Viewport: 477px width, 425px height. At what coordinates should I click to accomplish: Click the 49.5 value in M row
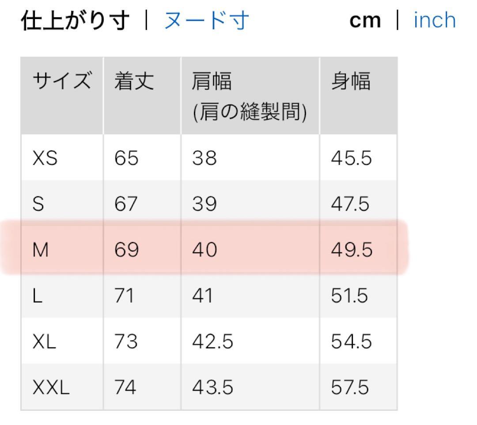pyautogui.click(x=351, y=250)
